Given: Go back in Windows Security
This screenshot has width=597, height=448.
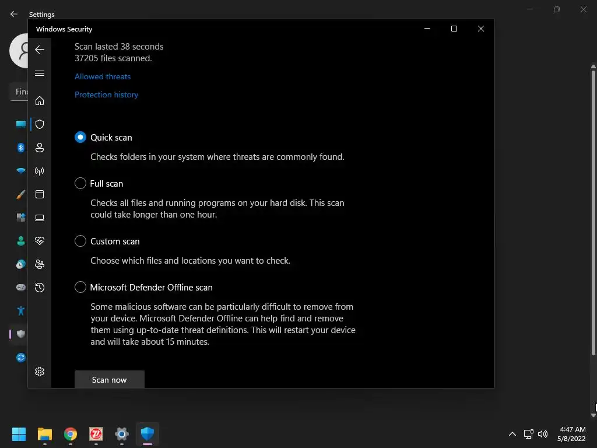Looking at the screenshot, I should 40,50.
